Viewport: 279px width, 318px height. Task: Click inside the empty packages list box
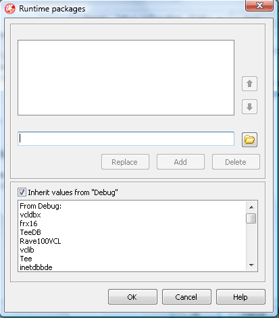click(126, 78)
